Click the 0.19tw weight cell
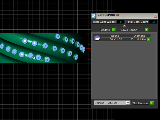 pos(141,39)
